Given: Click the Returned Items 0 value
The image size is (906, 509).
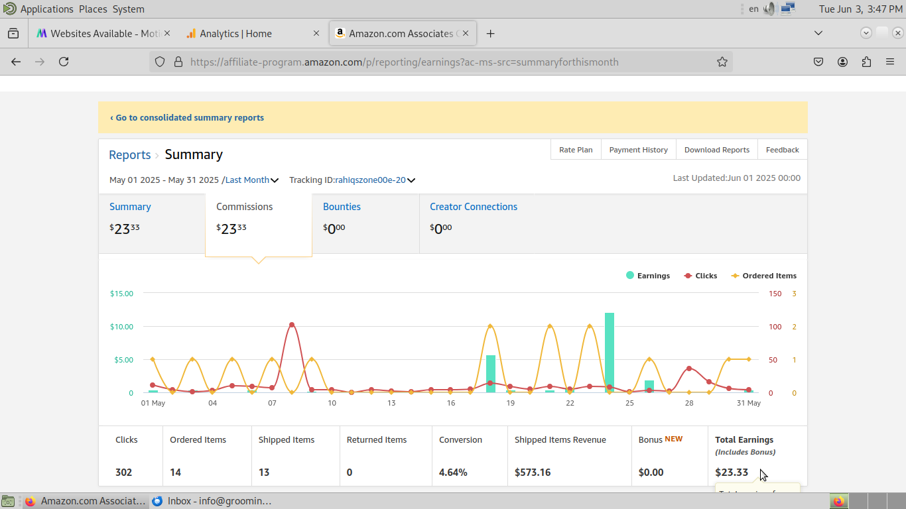Looking at the screenshot, I should tap(350, 473).
